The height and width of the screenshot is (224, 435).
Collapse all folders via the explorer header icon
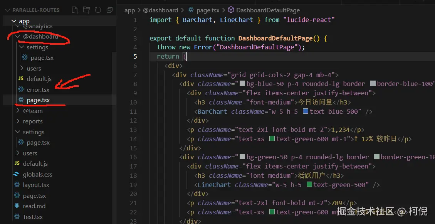(109, 10)
